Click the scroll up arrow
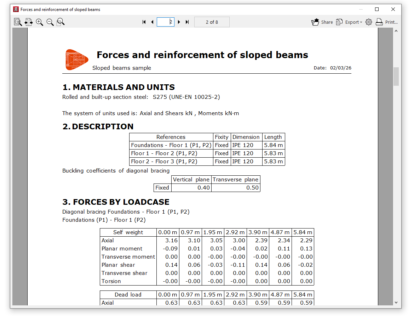The height and width of the screenshot is (316, 414). 396,31
